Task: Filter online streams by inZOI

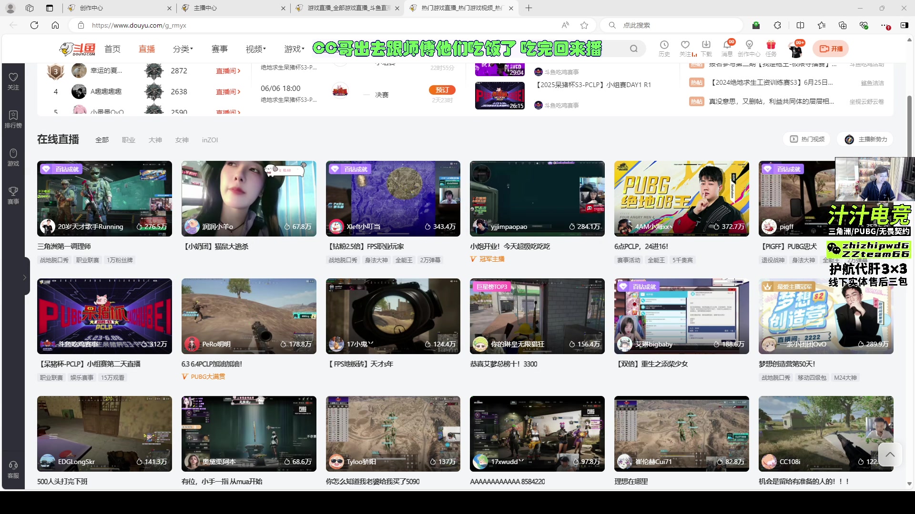Action: point(210,140)
